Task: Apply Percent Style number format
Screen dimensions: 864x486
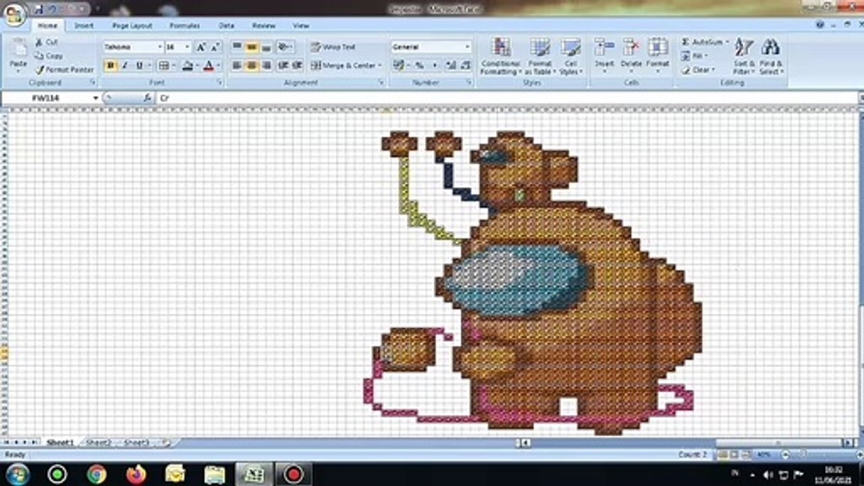Action: coord(419,65)
